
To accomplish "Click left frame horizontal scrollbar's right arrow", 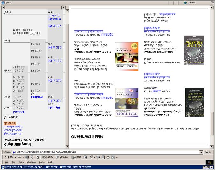I will click(x=64, y=7).
